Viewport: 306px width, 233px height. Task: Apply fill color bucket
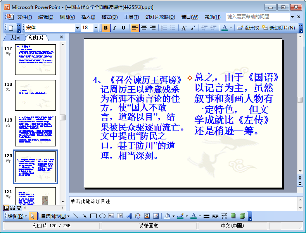[167, 216]
